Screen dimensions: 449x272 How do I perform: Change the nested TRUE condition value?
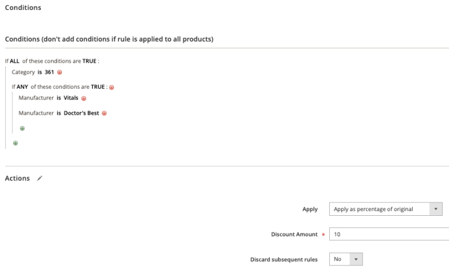click(x=98, y=87)
